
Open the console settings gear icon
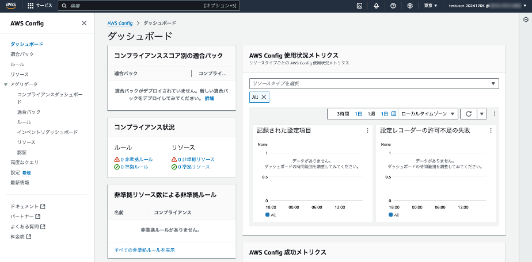(x=410, y=6)
